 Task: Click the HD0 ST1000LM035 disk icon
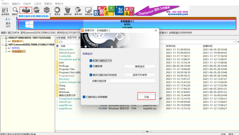(x=6, y=38)
